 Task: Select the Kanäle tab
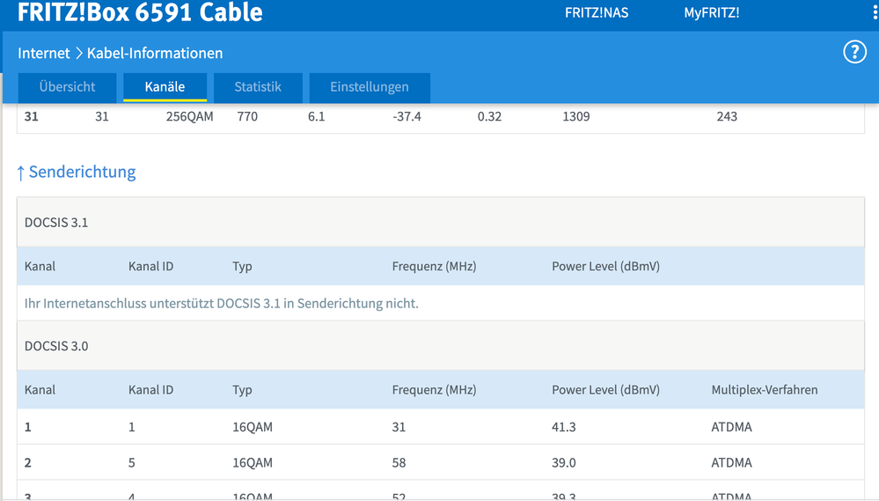click(165, 87)
